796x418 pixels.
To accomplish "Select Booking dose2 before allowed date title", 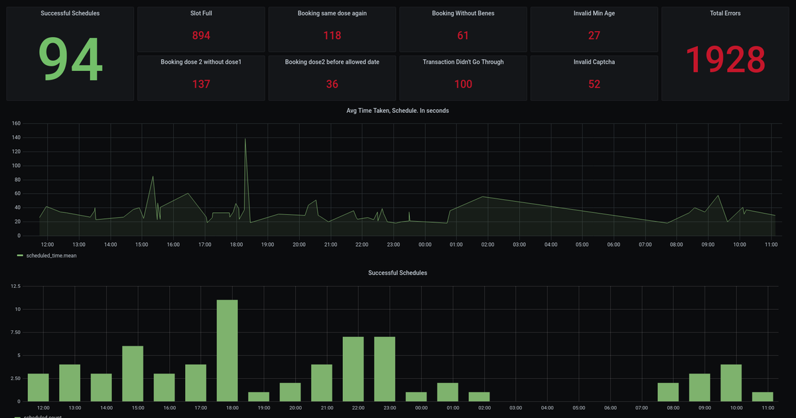I will pos(332,62).
